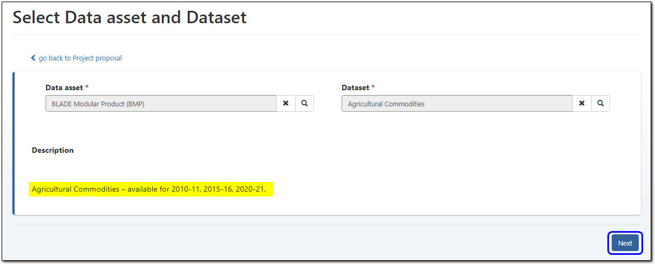Click the Dataset field label

pyautogui.click(x=355, y=87)
